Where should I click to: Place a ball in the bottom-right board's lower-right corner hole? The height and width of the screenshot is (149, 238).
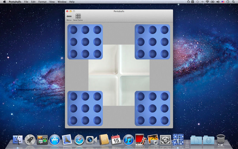pyautogui.click(x=164, y=120)
